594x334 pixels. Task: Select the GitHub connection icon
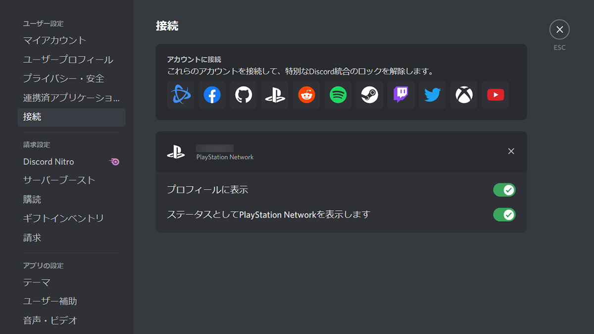pos(243,95)
